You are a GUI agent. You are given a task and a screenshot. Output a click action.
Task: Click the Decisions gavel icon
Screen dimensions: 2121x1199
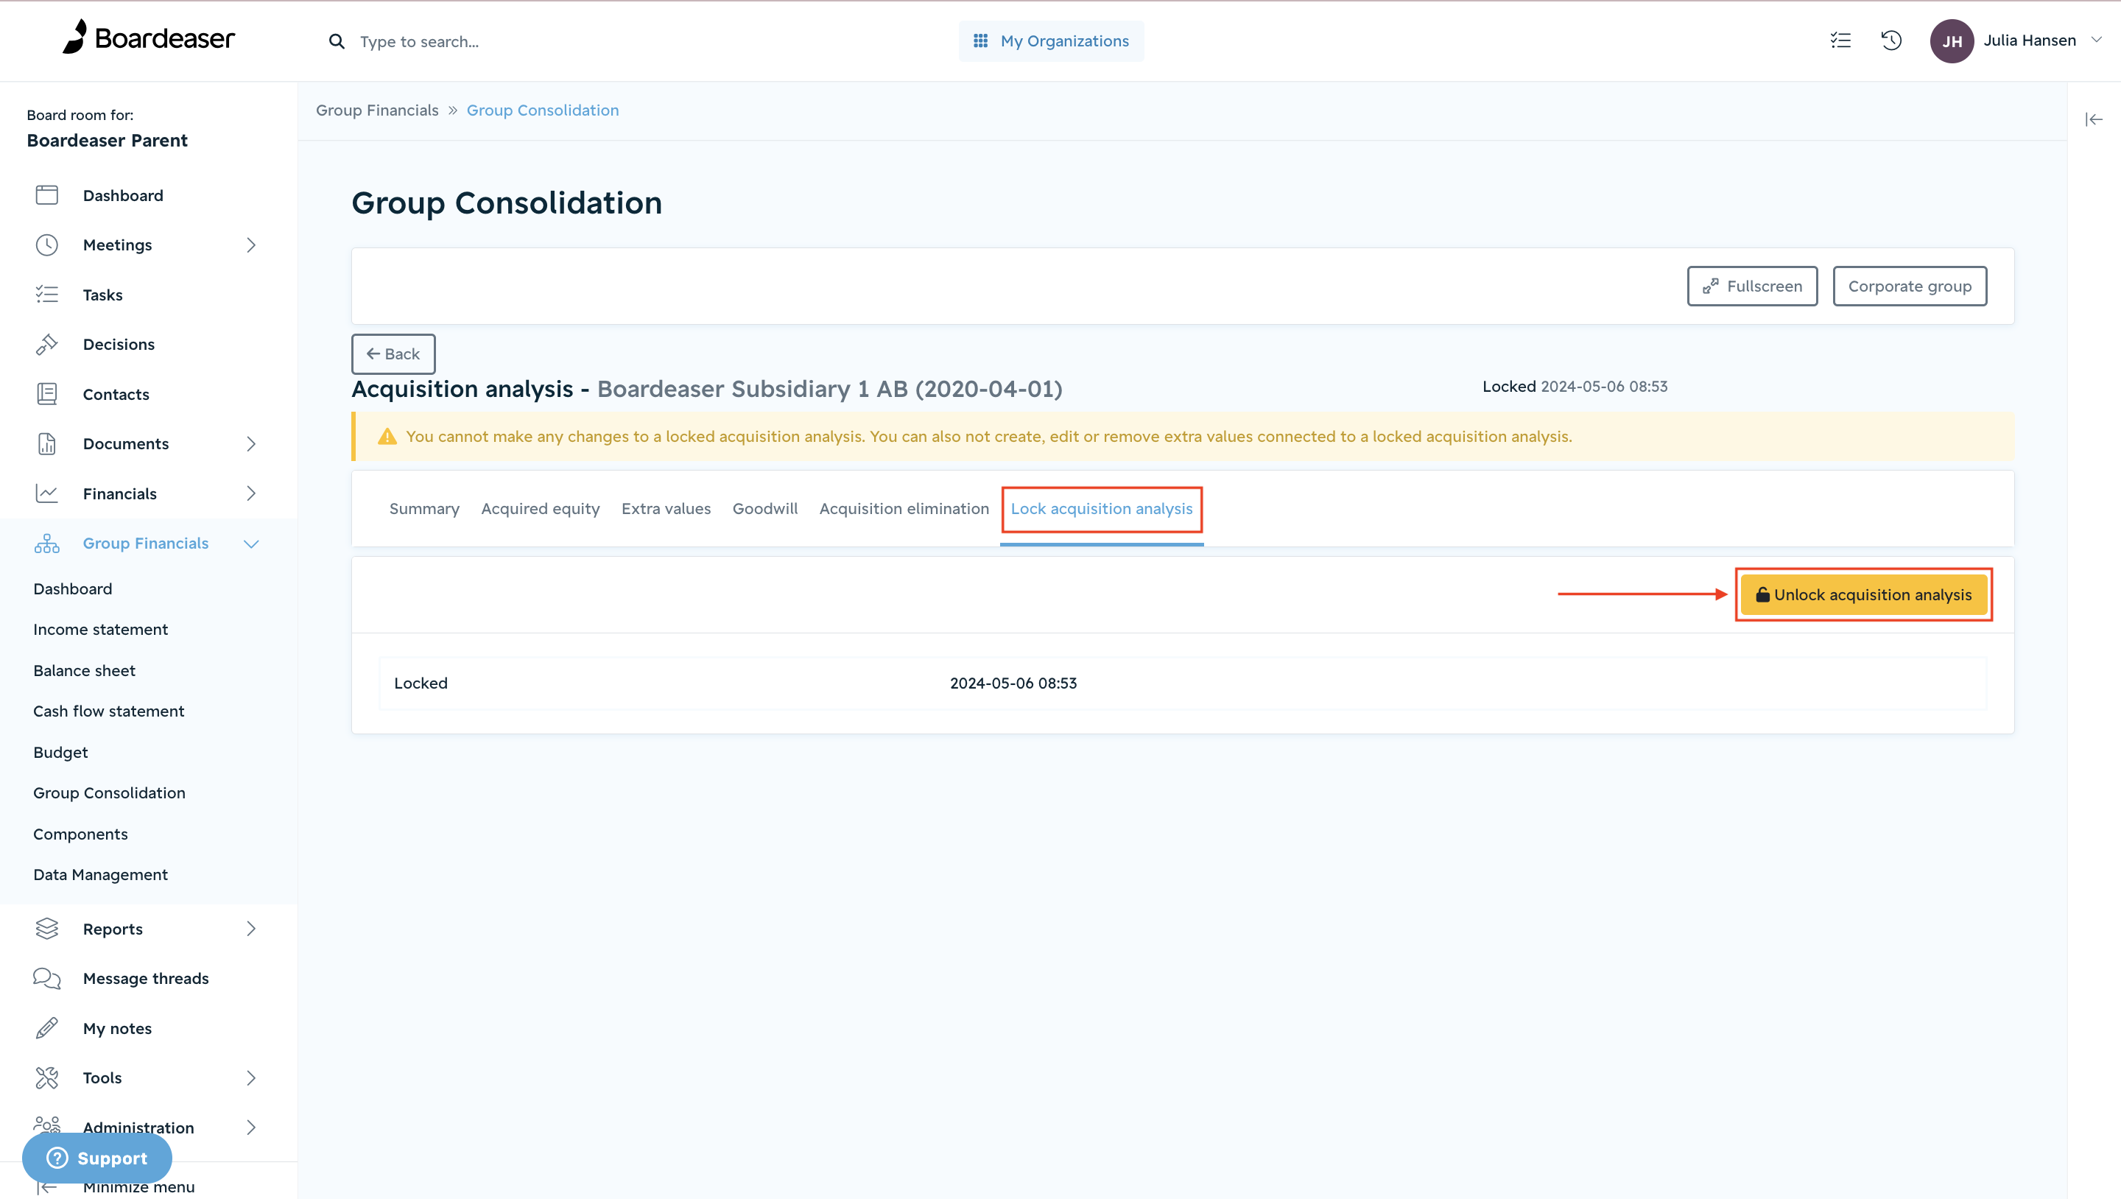coord(47,344)
